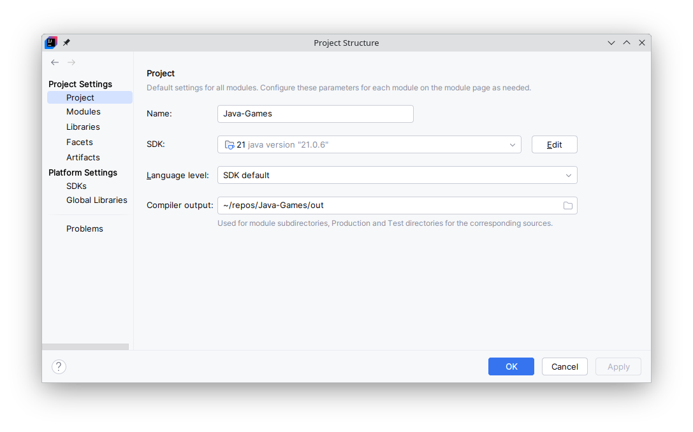
Task: Open the help question mark button
Action: pos(59,366)
